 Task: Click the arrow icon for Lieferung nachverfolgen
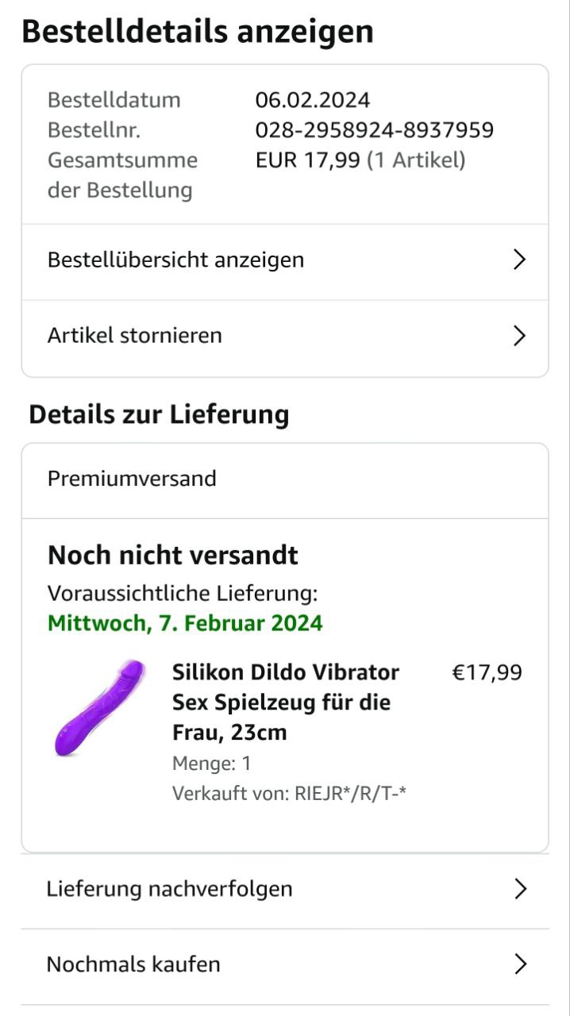coord(520,889)
